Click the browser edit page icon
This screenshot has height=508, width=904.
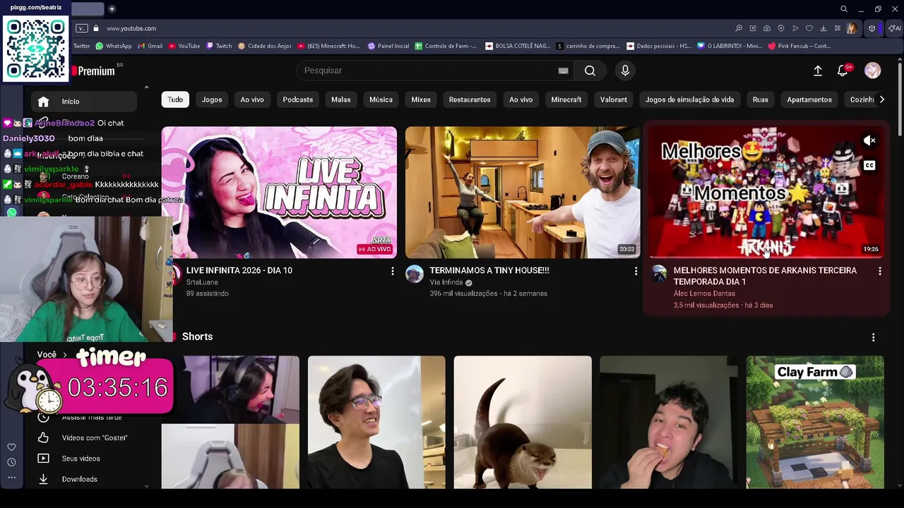click(x=753, y=28)
